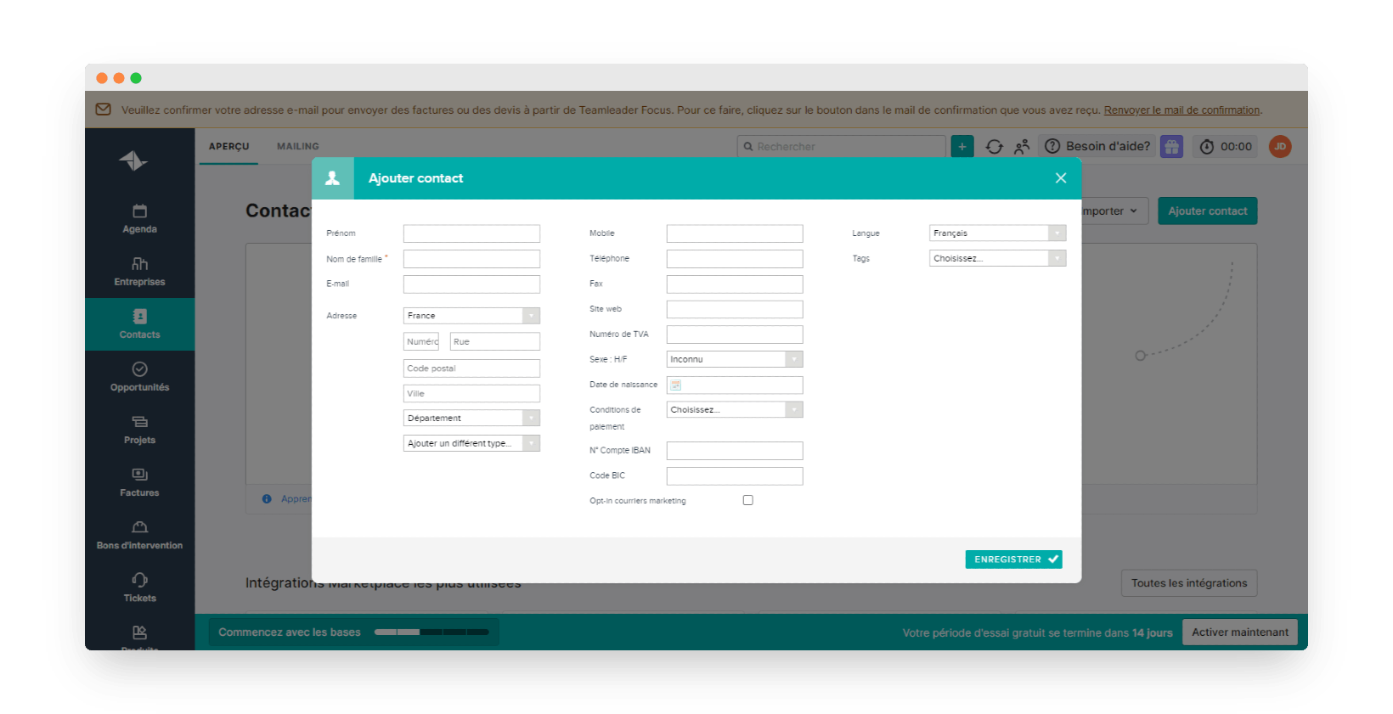This screenshot has width=1393, height=714.
Task: Select Contacts in the sidebar
Action: (x=139, y=324)
